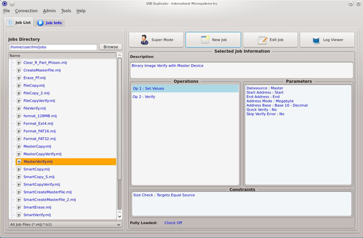
Task: Click Datasource : Master parameter
Action: click(265, 88)
